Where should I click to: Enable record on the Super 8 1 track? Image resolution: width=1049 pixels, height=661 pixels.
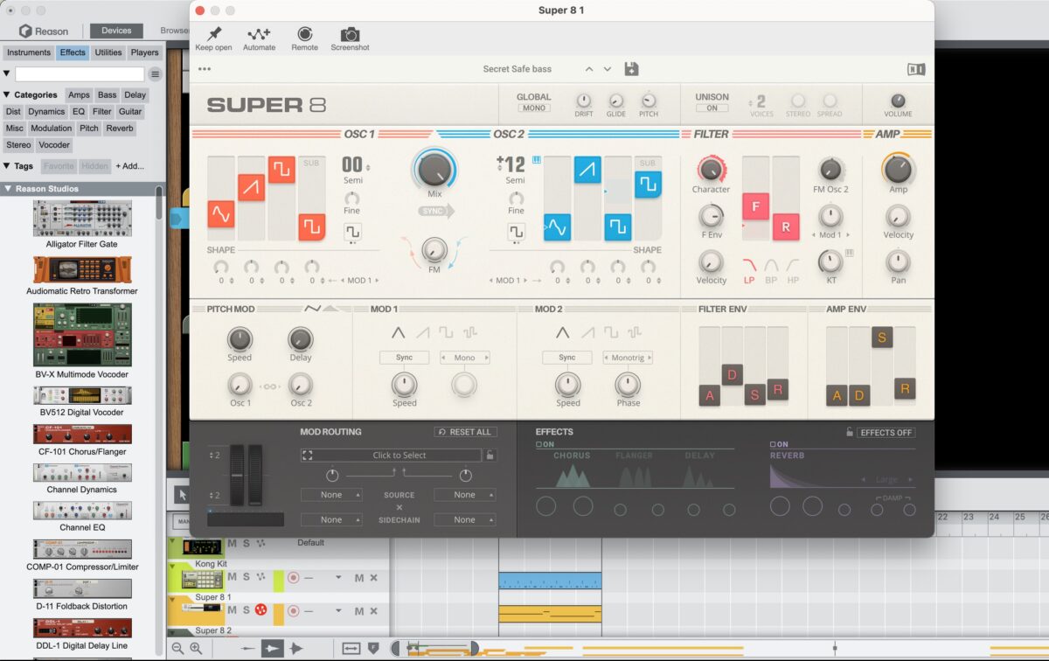[294, 609]
